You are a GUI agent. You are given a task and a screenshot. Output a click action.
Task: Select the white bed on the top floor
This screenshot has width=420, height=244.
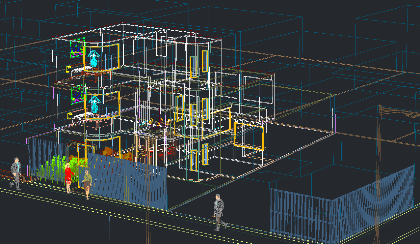[x=81, y=70]
